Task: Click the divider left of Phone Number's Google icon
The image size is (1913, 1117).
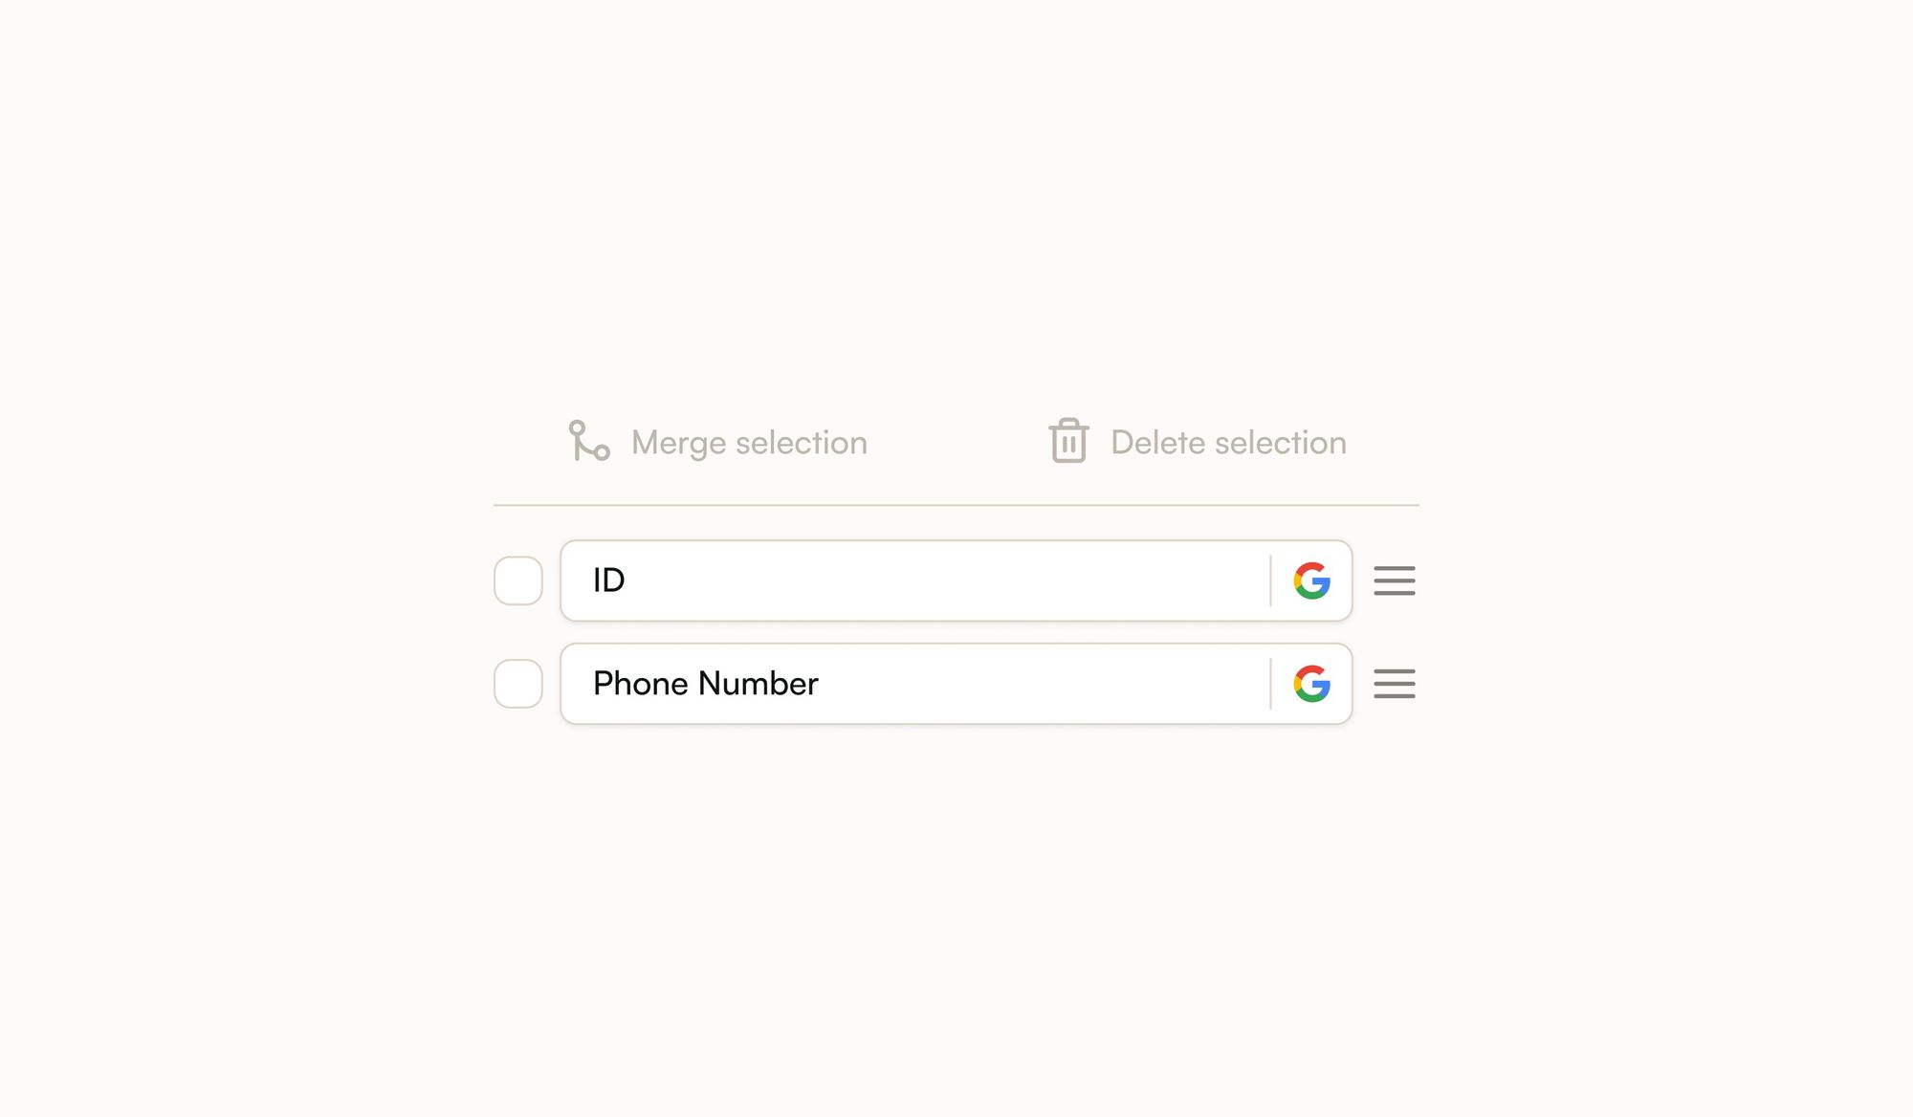Action: point(1270,684)
